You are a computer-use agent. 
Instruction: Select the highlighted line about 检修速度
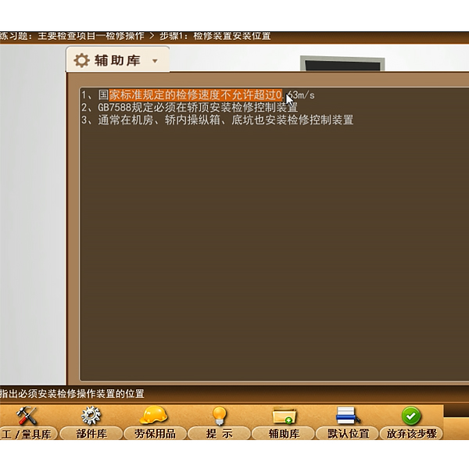pos(198,95)
